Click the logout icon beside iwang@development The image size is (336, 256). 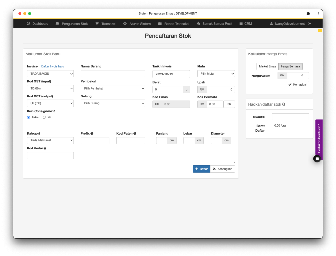pos(309,24)
